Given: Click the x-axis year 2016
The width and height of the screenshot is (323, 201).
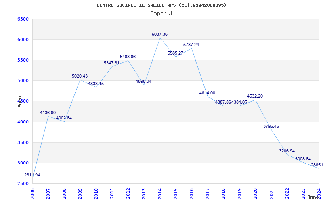Looking at the screenshot, I should (191, 194).
